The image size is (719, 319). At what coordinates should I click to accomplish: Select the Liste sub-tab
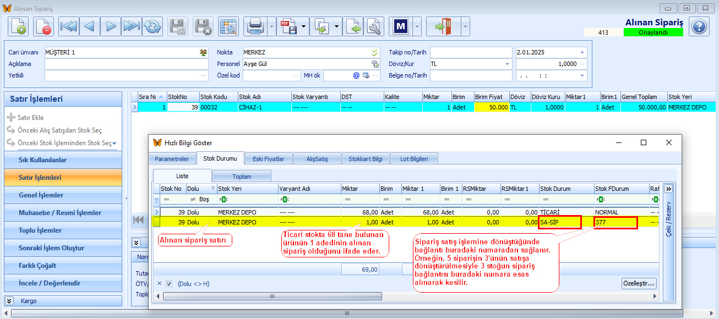(182, 175)
